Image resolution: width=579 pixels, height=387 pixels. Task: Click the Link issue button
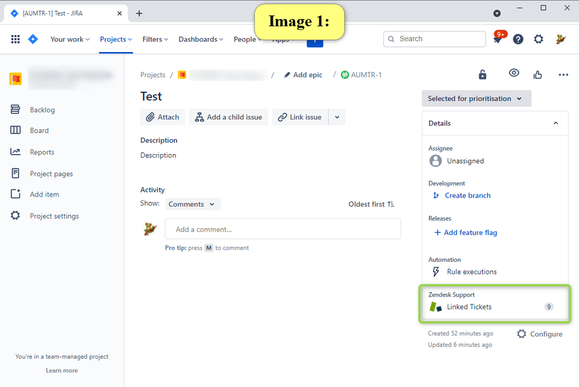(300, 117)
